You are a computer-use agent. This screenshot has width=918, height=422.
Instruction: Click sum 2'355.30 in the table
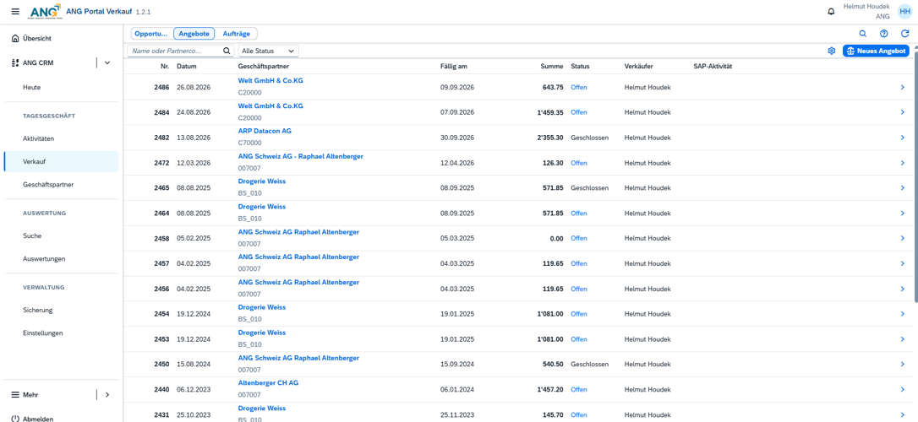[550, 138]
